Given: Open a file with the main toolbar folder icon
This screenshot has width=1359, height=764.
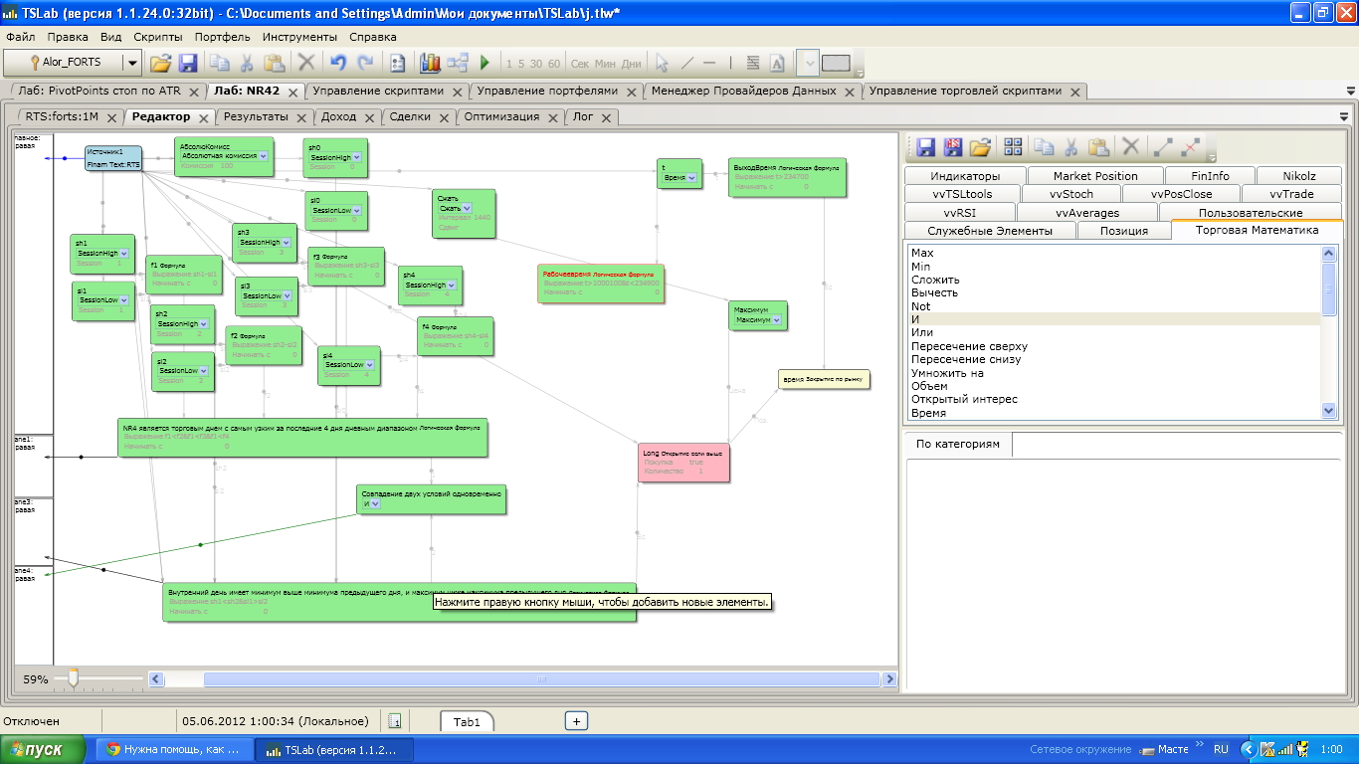Looking at the screenshot, I should 160,63.
